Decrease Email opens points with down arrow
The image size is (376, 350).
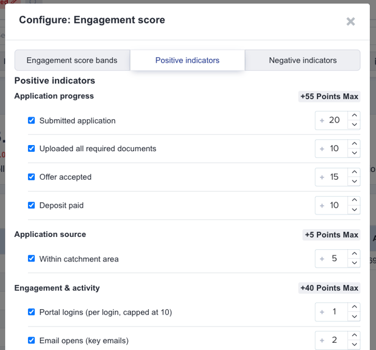(x=354, y=345)
